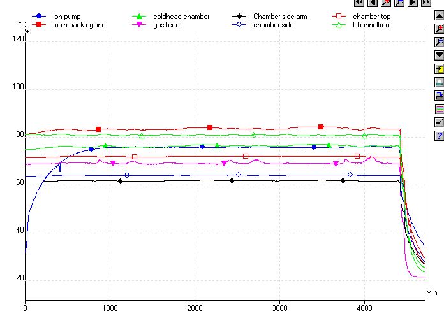Select the 'main backing line' legend label

79,25
